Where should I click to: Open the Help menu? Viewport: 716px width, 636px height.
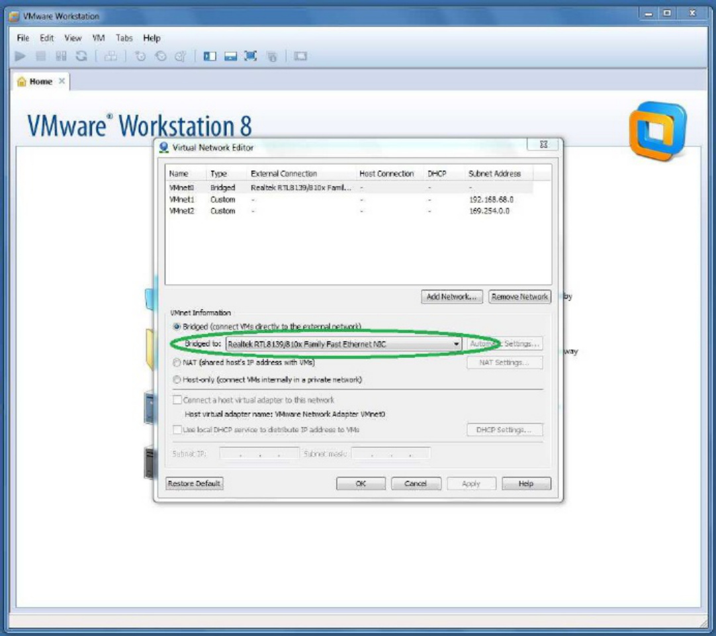coord(152,38)
